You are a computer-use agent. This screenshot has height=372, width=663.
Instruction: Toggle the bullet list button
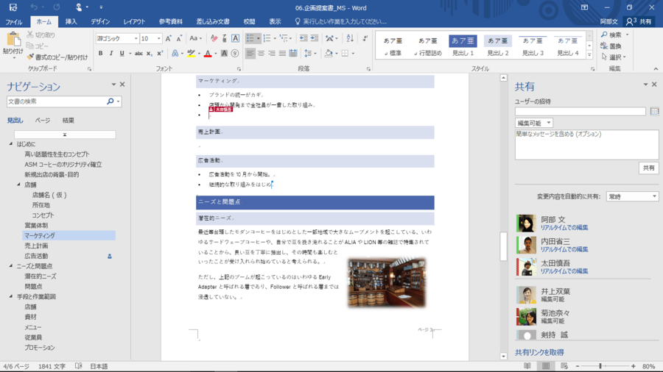point(250,38)
